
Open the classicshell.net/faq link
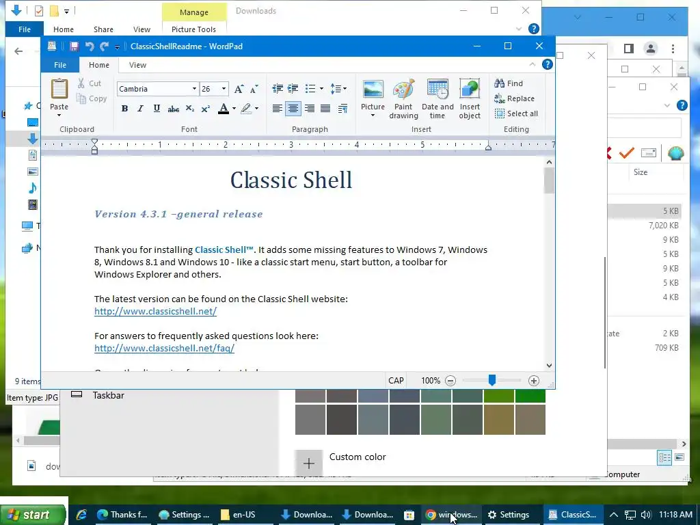pyautogui.click(x=164, y=348)
